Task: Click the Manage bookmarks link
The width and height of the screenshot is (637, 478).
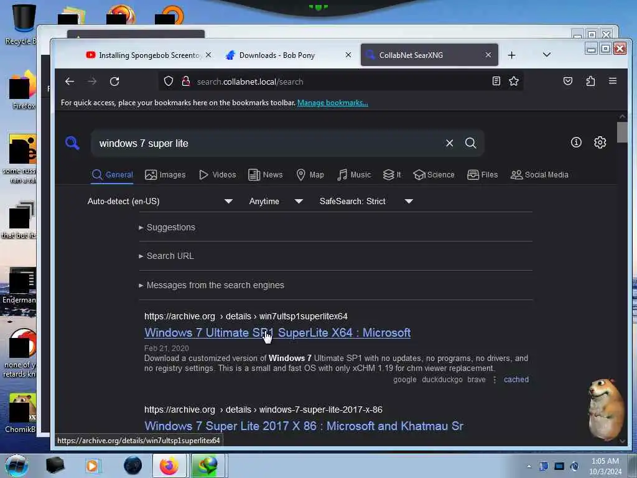Action: point(333,103)
